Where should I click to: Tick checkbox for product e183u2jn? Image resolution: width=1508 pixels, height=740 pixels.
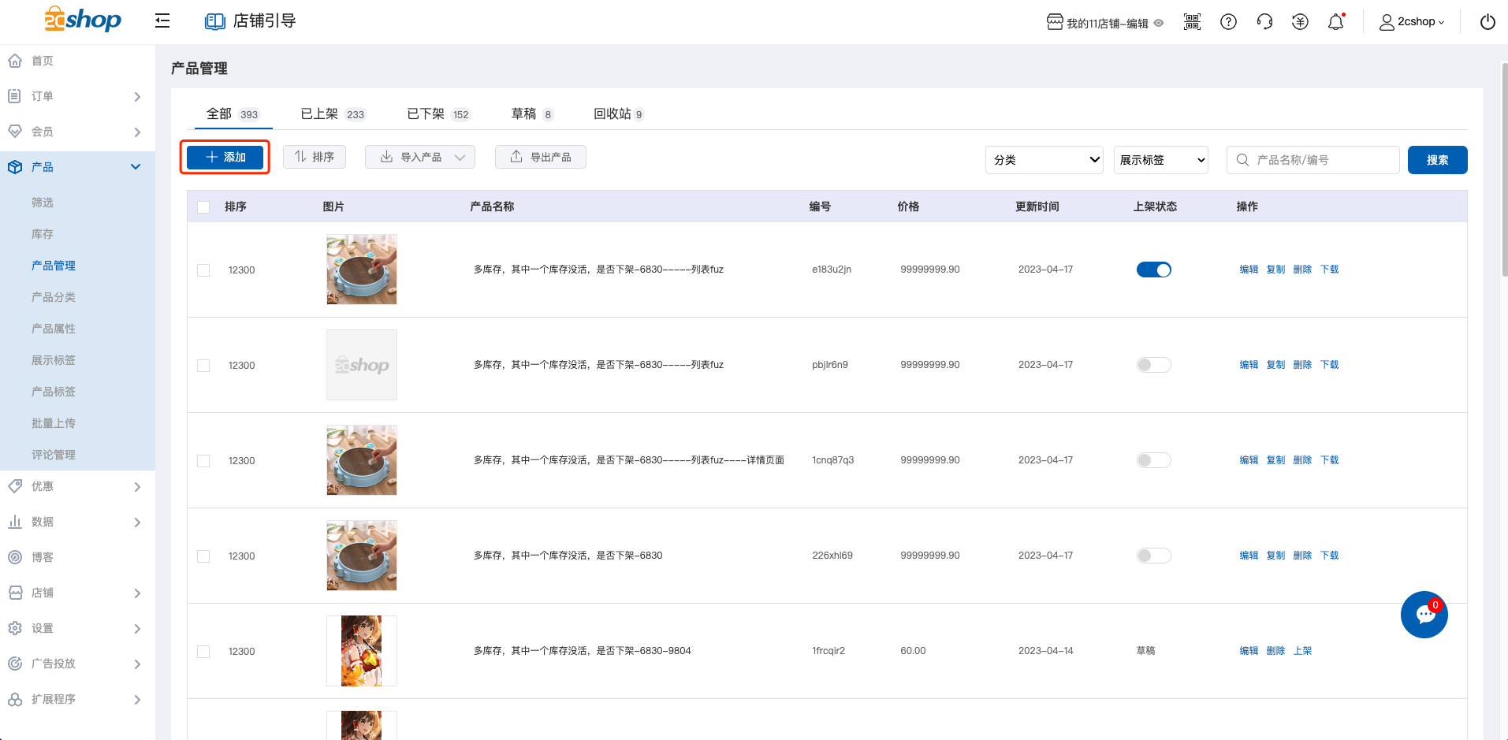click(203, 270)
